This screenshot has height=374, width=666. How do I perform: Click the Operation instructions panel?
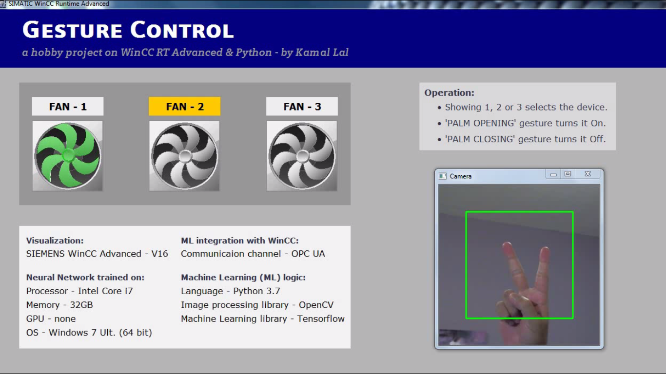click(x=517, y=116)
